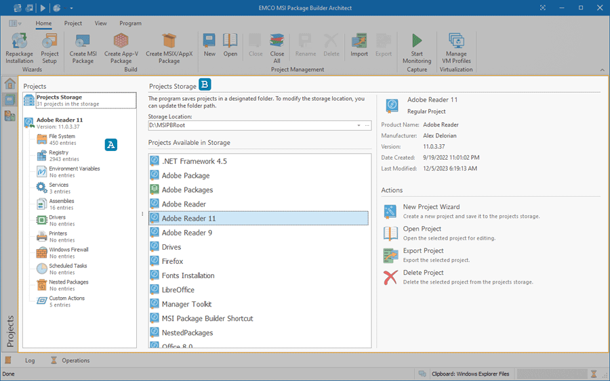Select .NET Framework 4.5 project
Viewport: 610px width, 381px height.
click(x=258, y=161)
